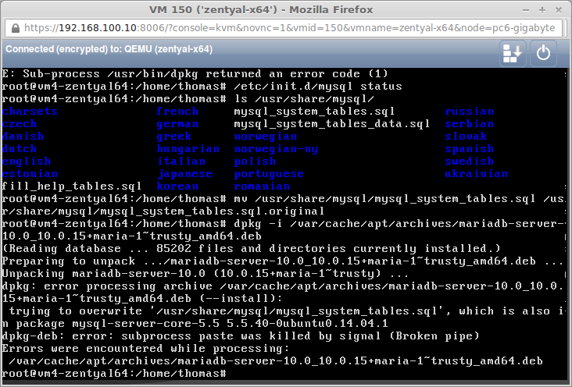572x387 pixels.
Task: Click the 'norwegian-ny' directory entry
Action: 276,149
